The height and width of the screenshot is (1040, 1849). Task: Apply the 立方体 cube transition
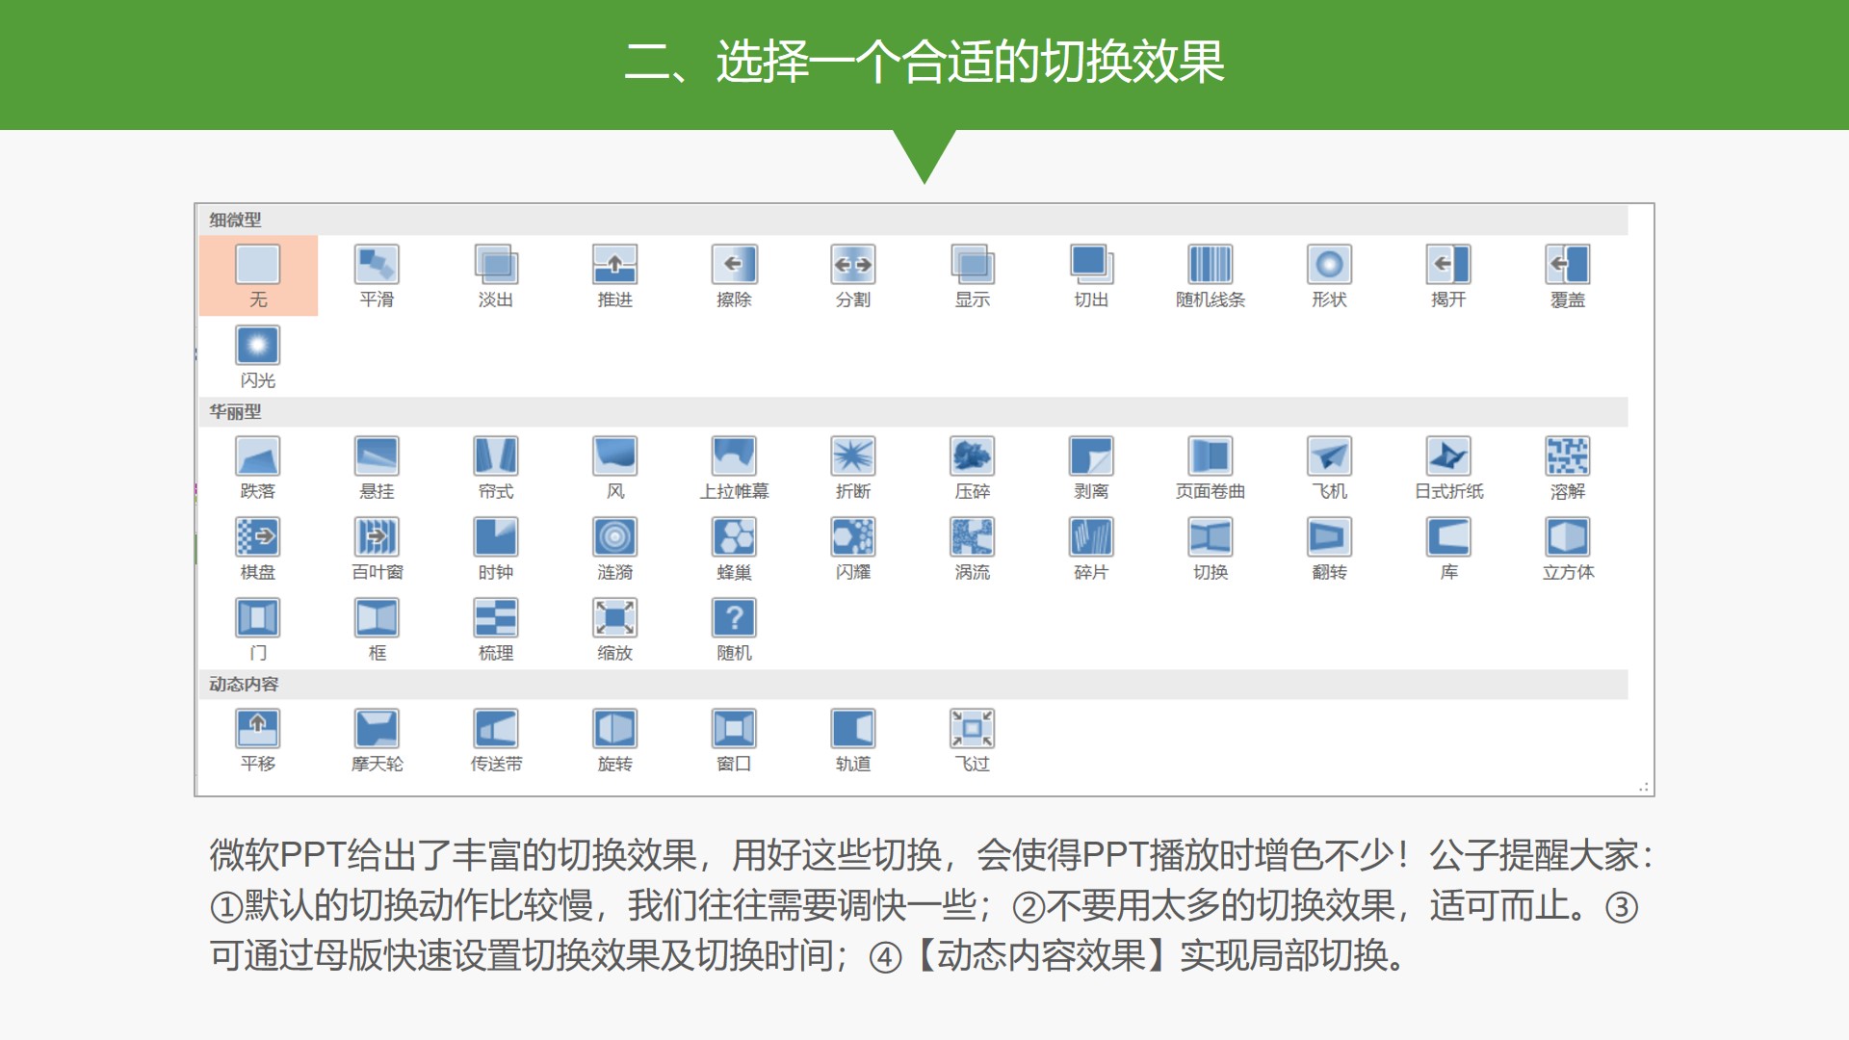coord(1568,548)
